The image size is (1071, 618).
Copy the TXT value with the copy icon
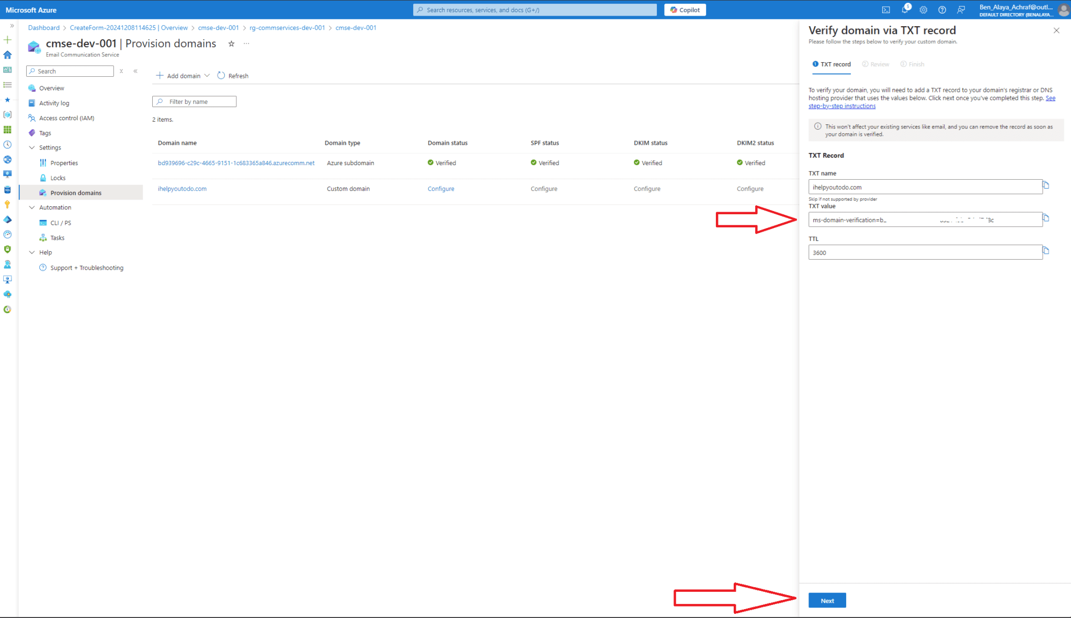tap(1047, 218)
